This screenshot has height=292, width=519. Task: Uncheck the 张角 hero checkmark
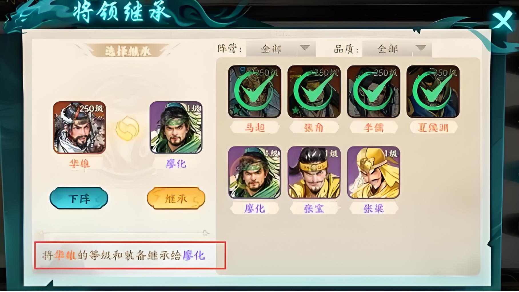tap(314, 91)
